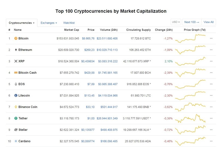Click the Ethereum diamond logo icon
Viewport: 218px width, 147px height.
[x=16, y=50]
